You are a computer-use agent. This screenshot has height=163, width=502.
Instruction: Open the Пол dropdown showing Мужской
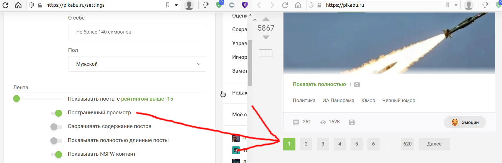click(137, 64)
